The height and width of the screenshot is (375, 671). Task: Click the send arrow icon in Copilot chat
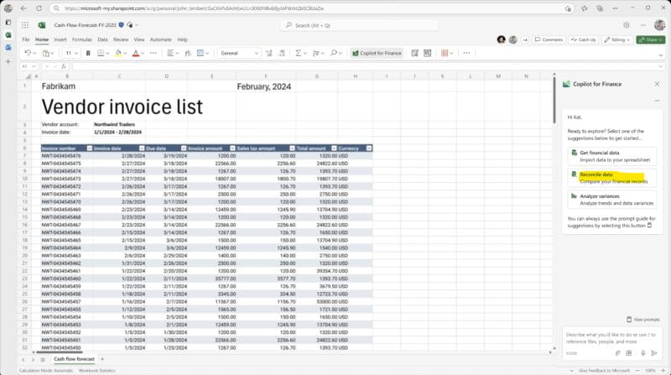click(654, 353)
